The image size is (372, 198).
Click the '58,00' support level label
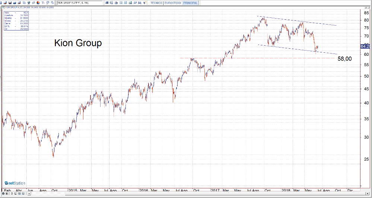coord(345,59)
